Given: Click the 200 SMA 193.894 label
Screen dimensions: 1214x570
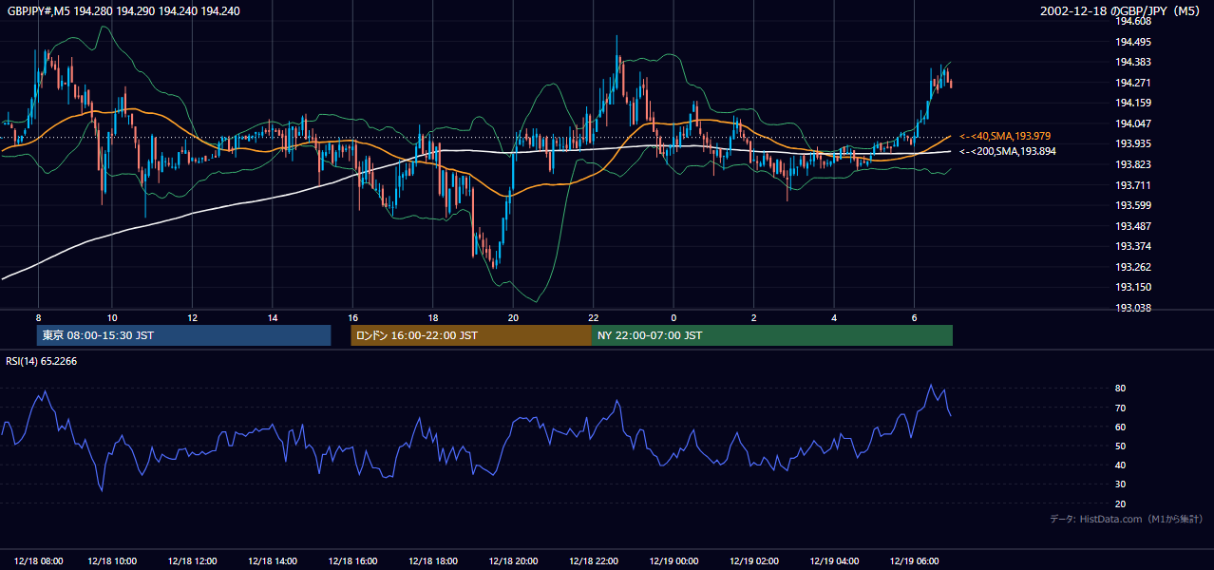Looking at the screenshot, I should pyautogui.click(x=1008, y=151).
